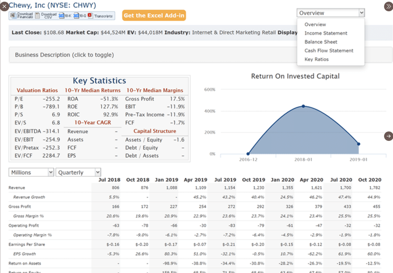The image size is (393, 273).
Task: Click the Internet & Direct Marketing Retail industry
Action: [x=234, y=32]
